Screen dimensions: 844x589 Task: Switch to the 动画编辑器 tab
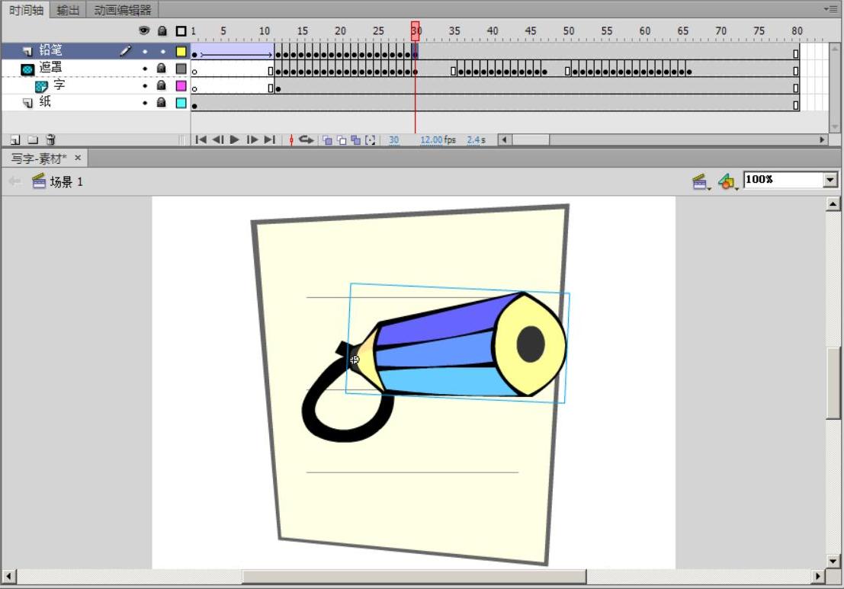pyautogui.click(x=123, y=10)
